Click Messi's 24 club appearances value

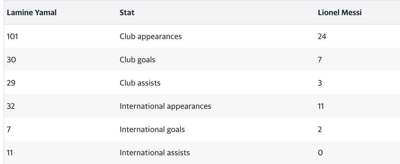click(x=322, y=36)
